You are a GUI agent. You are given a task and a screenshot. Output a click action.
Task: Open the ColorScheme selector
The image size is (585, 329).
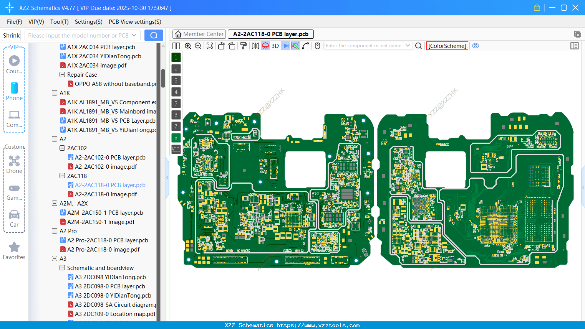(x=447, y=46)
